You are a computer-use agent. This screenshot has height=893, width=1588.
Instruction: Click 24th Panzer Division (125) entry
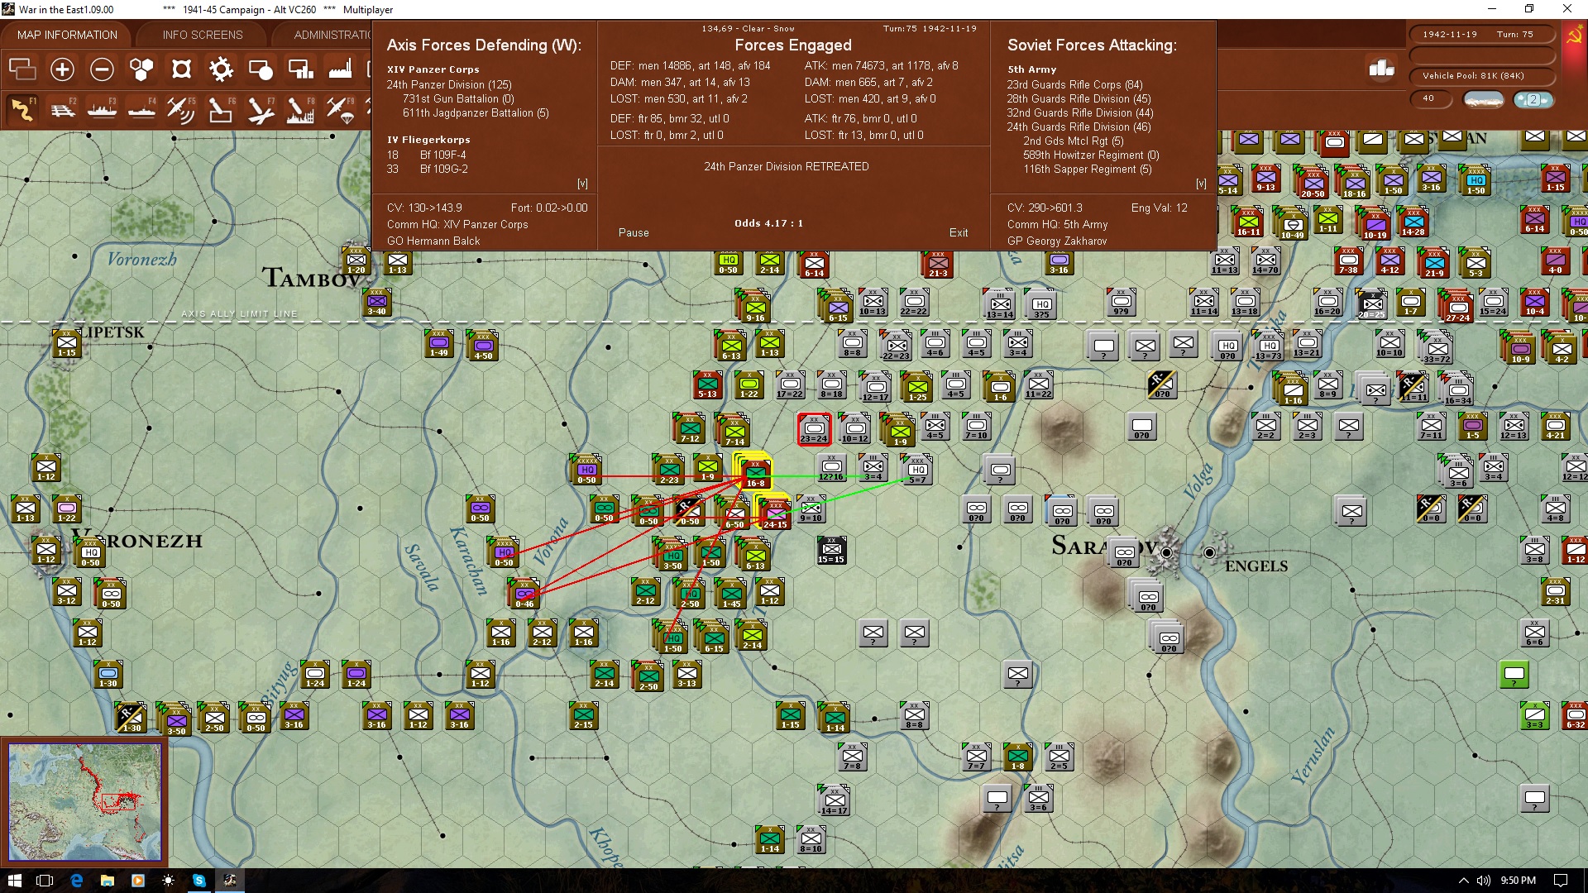pyautogui.click(x=449, y=85)
